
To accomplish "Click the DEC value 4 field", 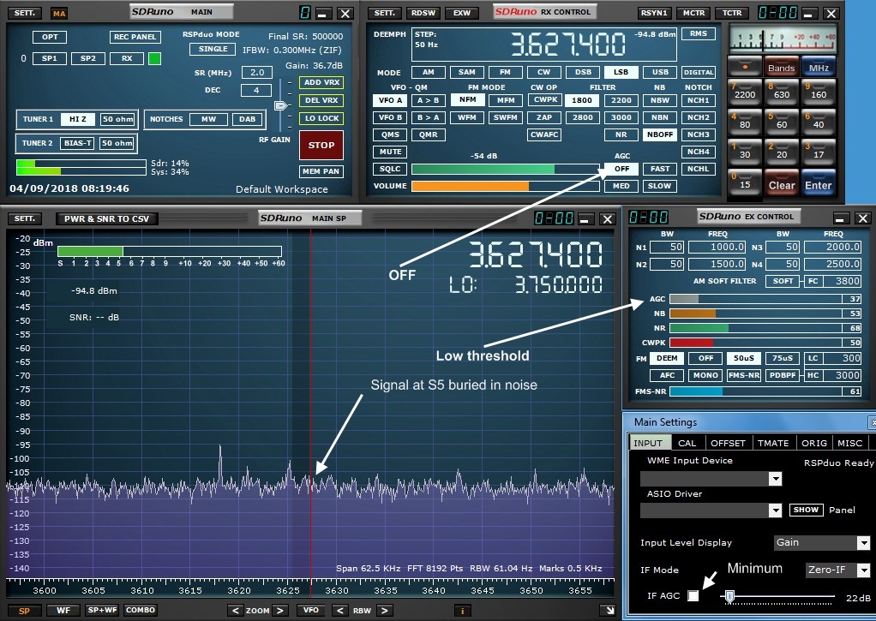I will coord(256,90).
